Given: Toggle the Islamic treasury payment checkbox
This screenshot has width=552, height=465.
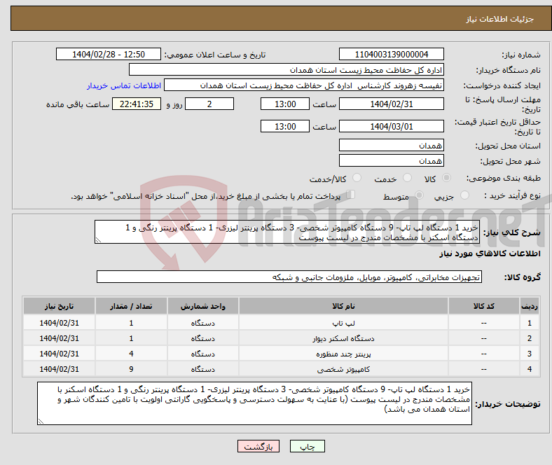Looking at the screenshot, I should click(351, 194).
